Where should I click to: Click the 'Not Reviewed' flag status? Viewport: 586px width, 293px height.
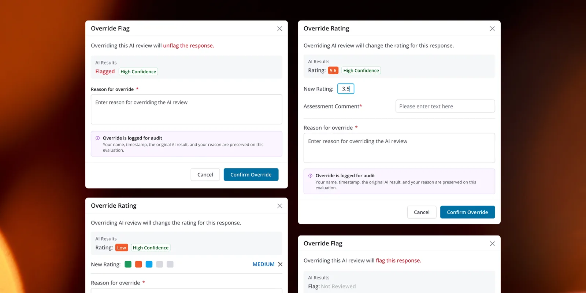[338, 286]
